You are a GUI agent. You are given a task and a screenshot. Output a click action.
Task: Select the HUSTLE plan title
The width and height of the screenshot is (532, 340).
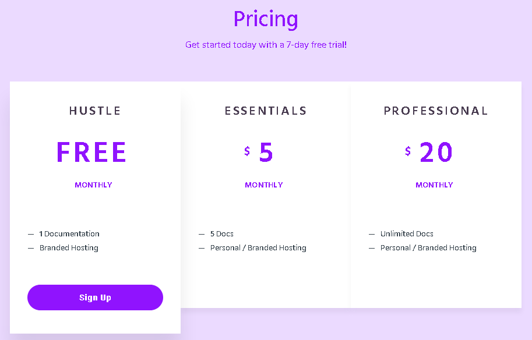click(95, 111)
